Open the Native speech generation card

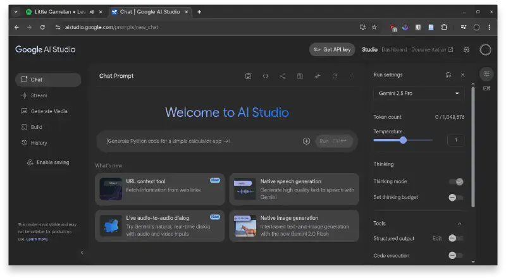point(294,190)
